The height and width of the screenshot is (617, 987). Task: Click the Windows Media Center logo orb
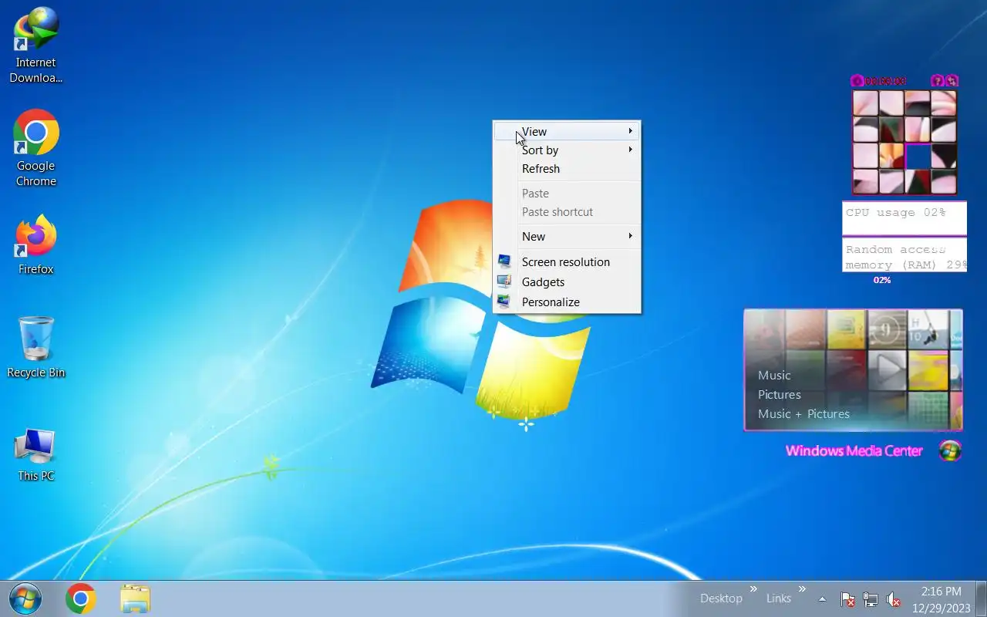[x=950, y=451]
